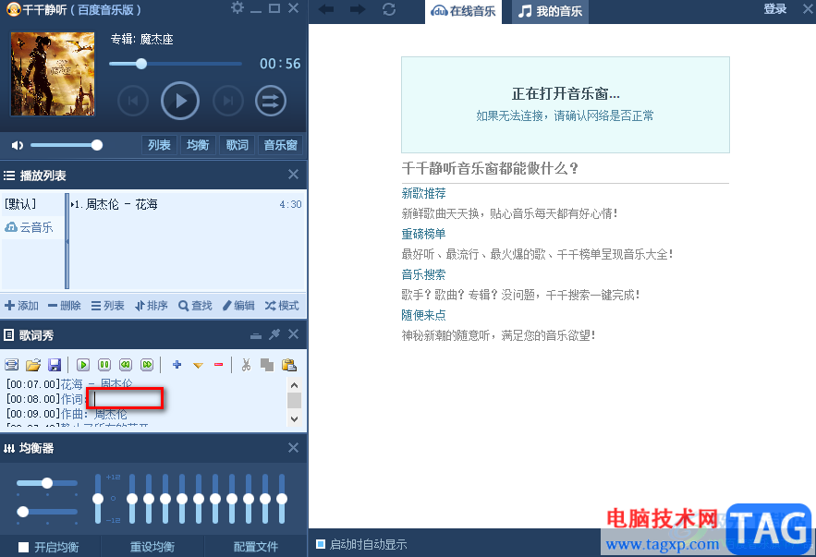Seek along the song progress bar
This screenshot has width=816, height=557.
(x=176, y=64)
